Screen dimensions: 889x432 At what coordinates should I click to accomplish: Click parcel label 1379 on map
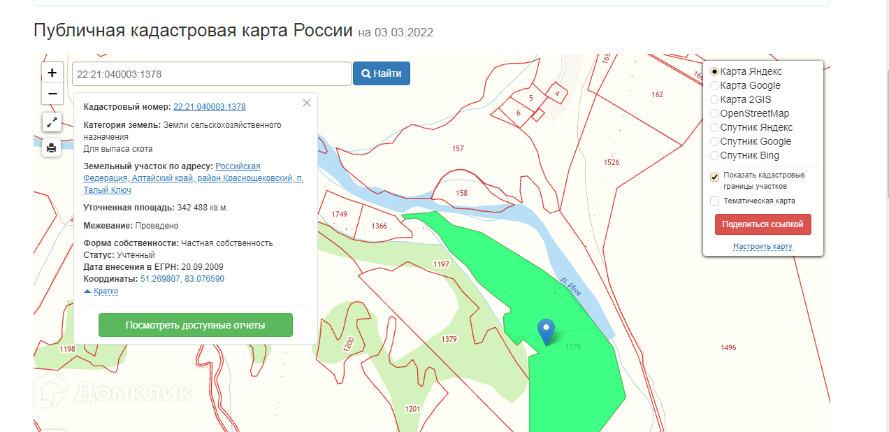click(x=449, y=339)
